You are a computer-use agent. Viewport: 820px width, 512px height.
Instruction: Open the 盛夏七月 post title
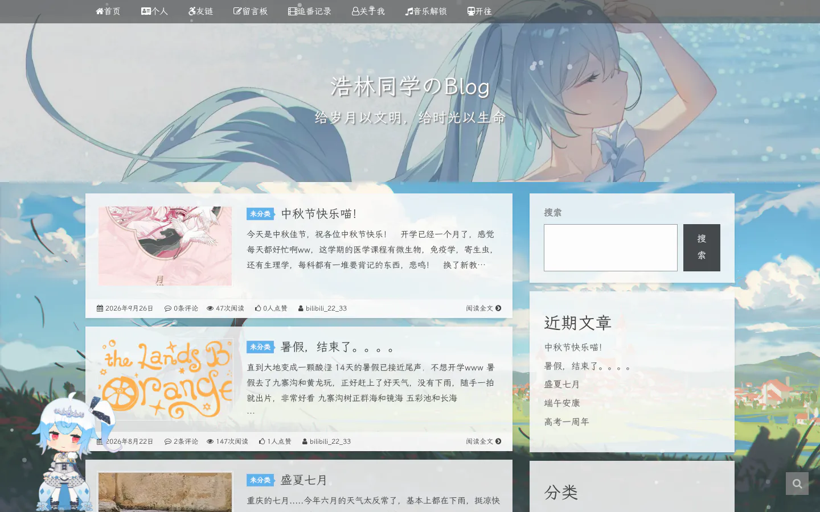304,480
